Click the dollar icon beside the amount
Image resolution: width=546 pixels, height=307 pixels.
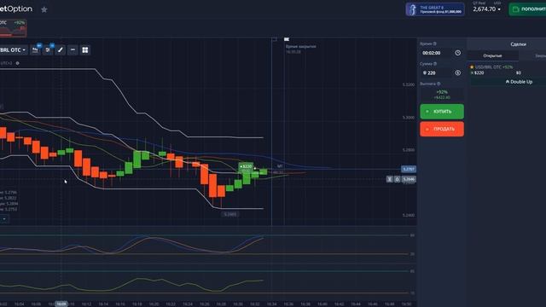(457, 72)
